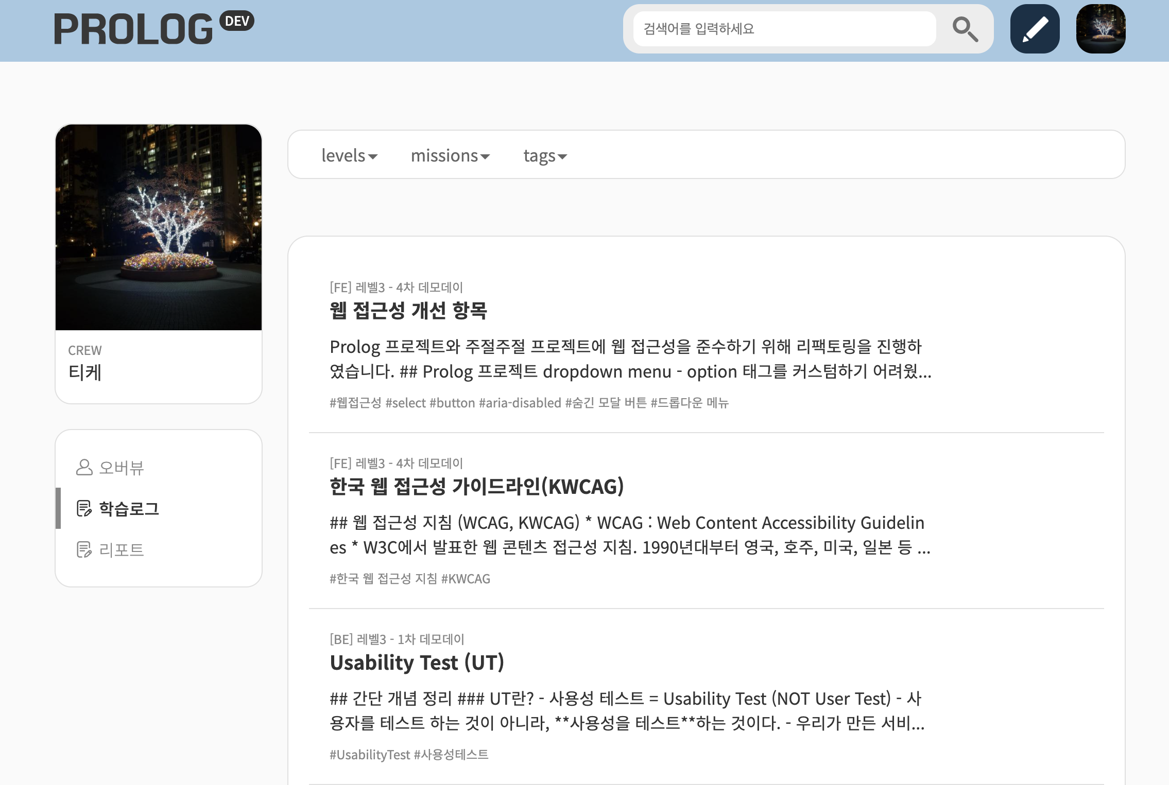The image size is (1169, 785).
Task: Click the #웹접근성 tag
Action: click(355, 403)
